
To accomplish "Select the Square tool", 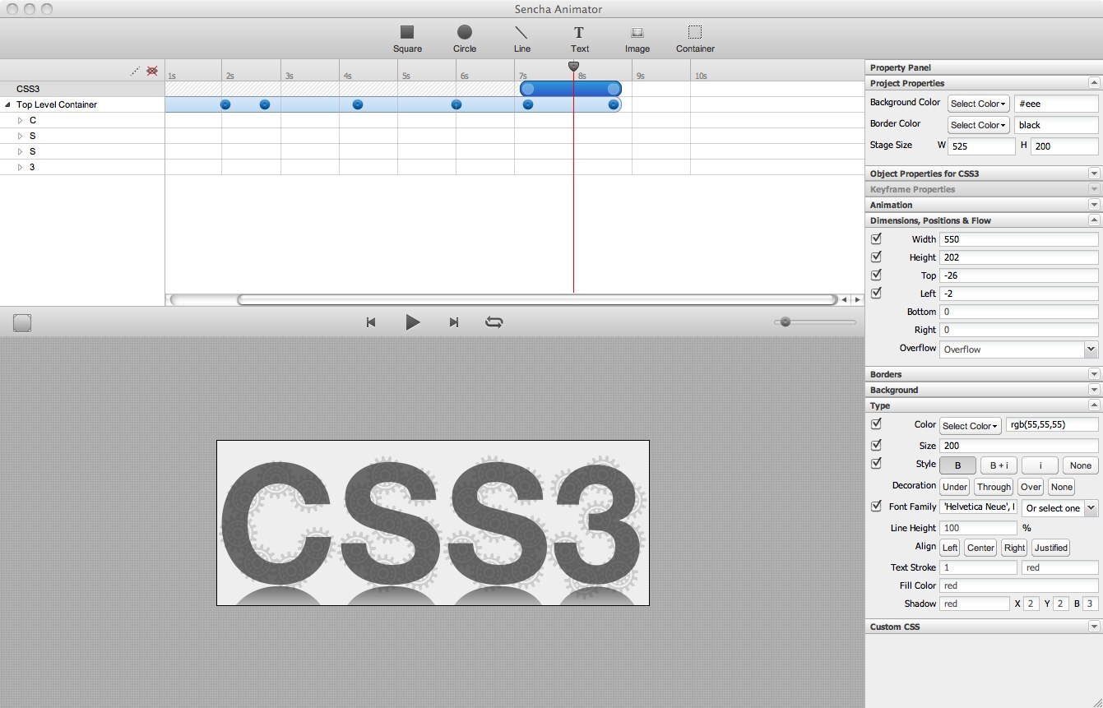I will 407,38.
